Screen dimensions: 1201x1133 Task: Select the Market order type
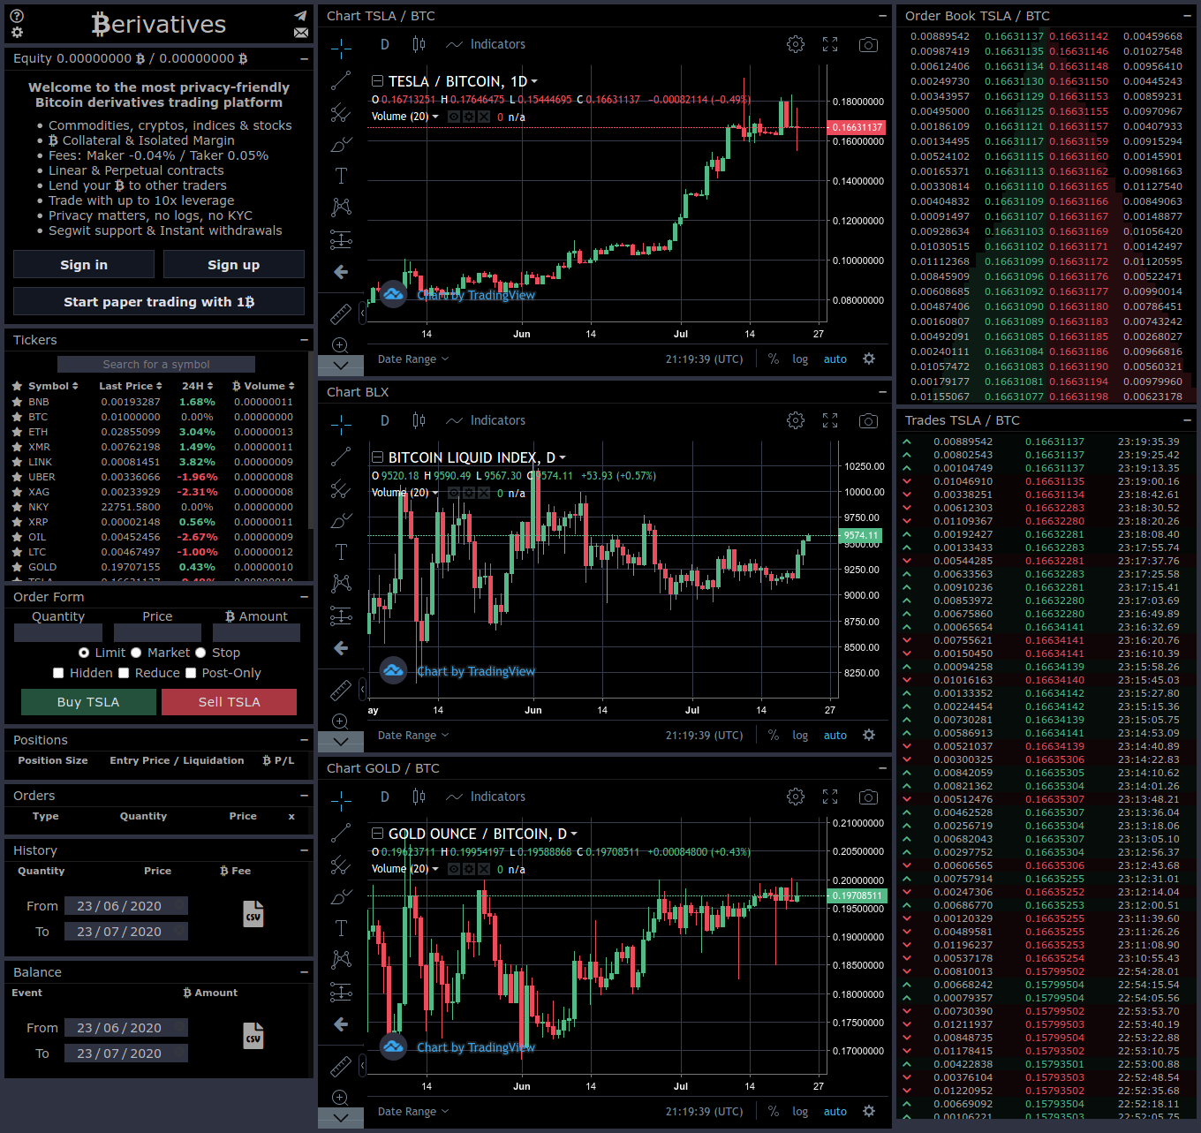pos(136,653)
